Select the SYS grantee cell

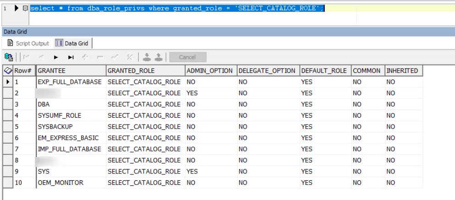(71, 171)
